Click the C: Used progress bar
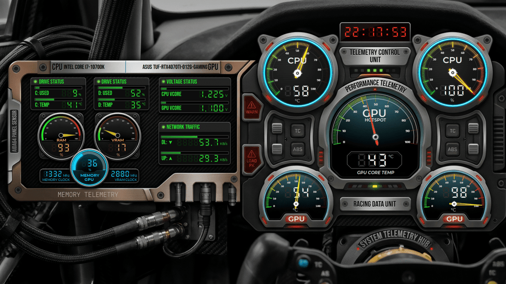Screen dimensions: 506x284 point(58,88)
